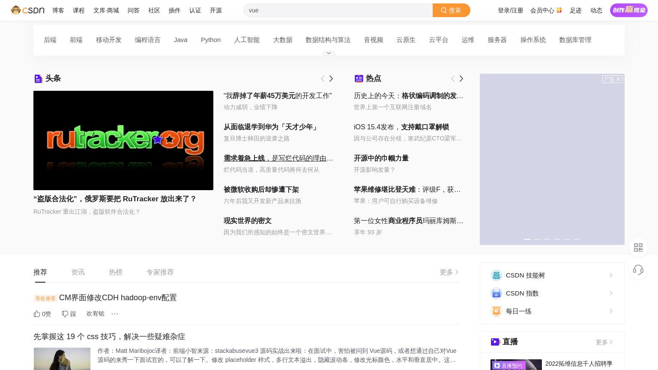658x370 pixels.
Task: Open the customer service headset icon
Action: pyautogui.click(x=638, y=270)
